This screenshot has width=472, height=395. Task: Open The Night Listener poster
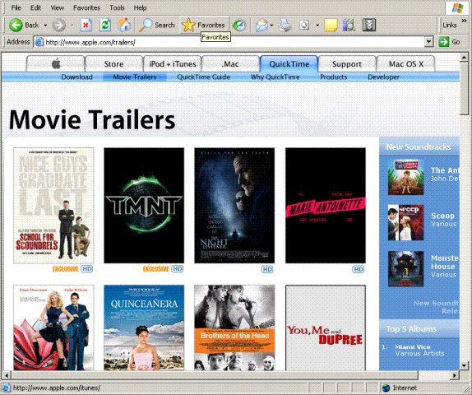[234, 206]
